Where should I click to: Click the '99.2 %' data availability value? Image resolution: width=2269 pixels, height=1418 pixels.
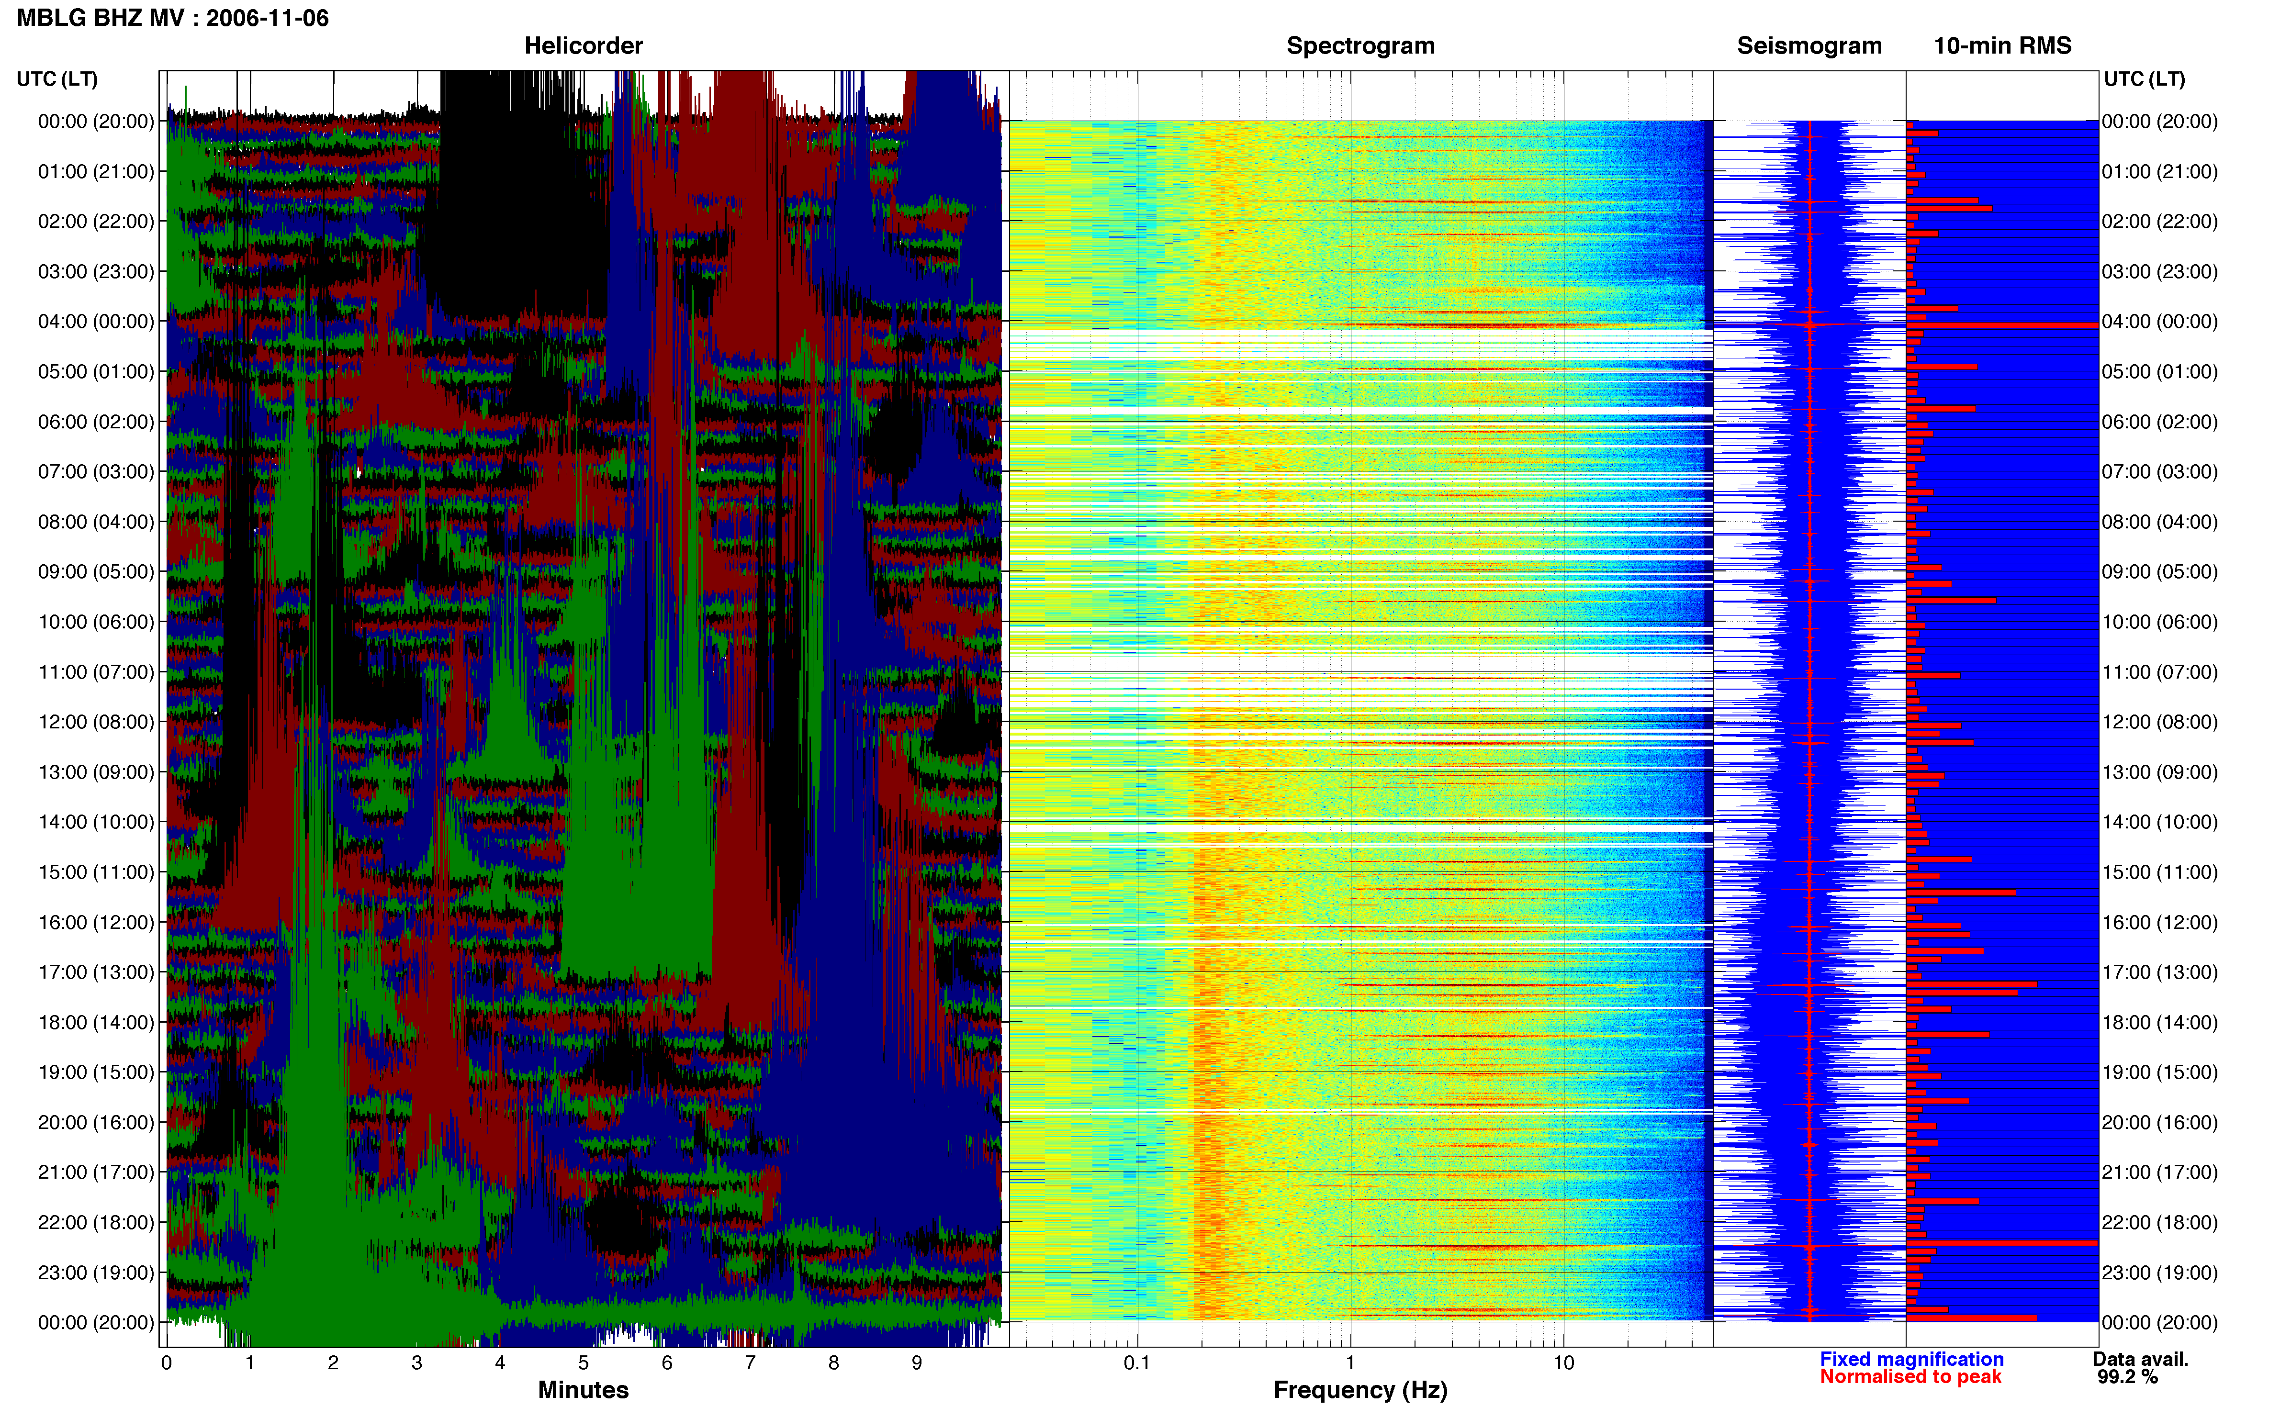pos(2127,1377)
